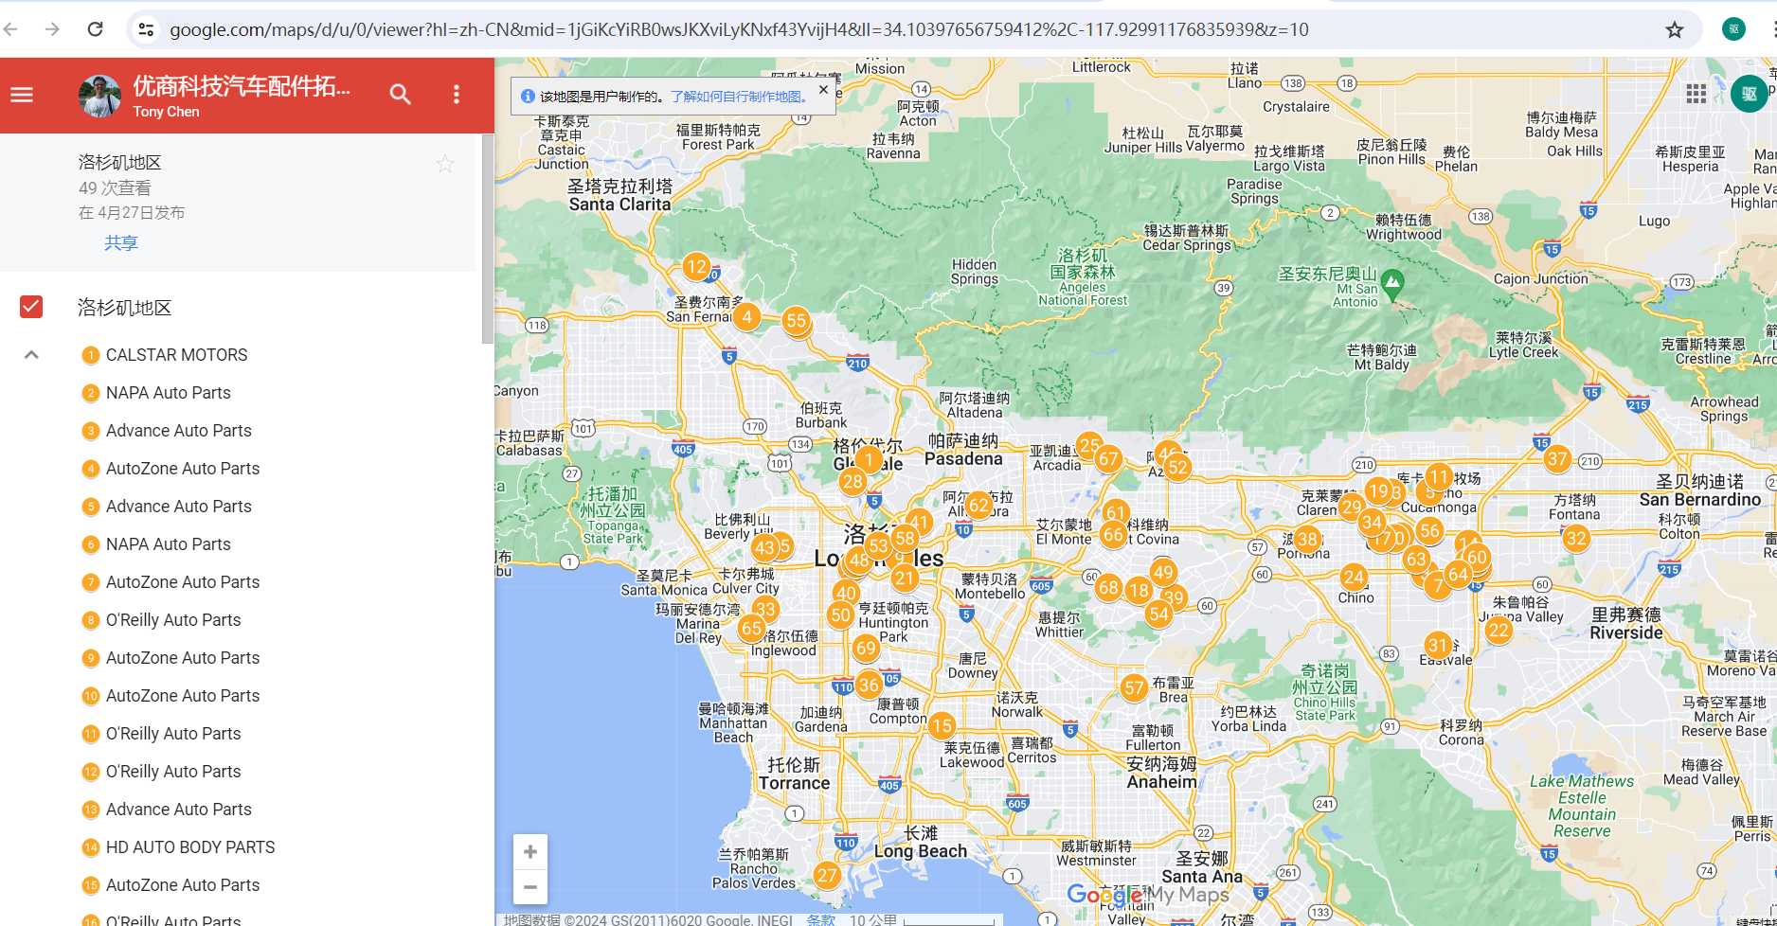The image size is (1777, 926).
Task: Collapse the layer list with chevron
Action: (31, 355)
